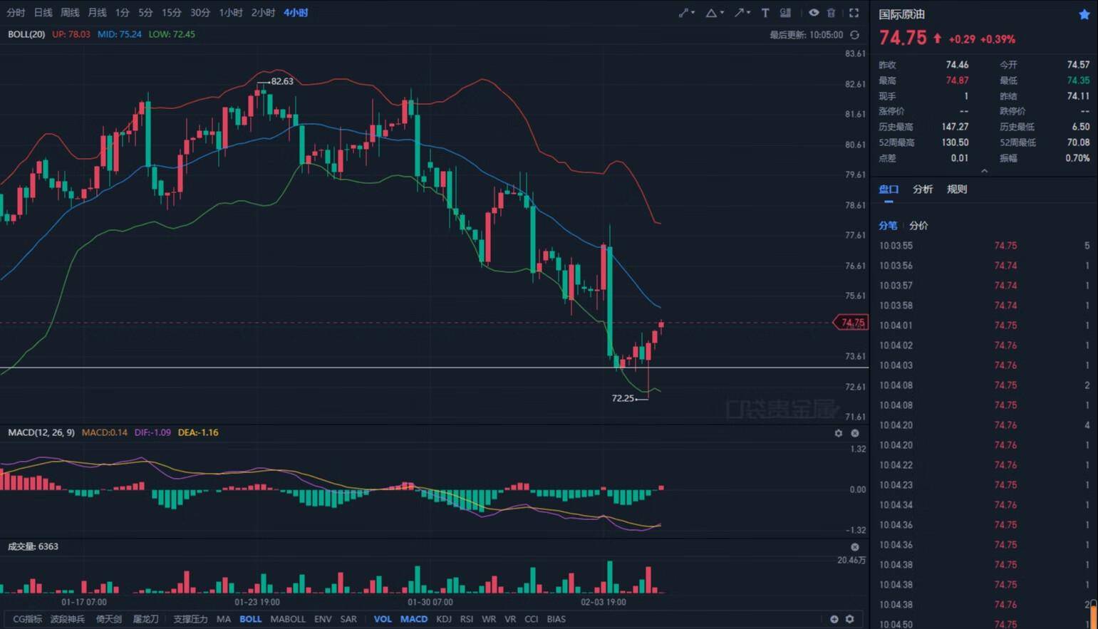Image resolution: width=1098 pixels, height=629 pixels.
Task: Toggle the KDJ indicator
Action: tap(443, 619)
